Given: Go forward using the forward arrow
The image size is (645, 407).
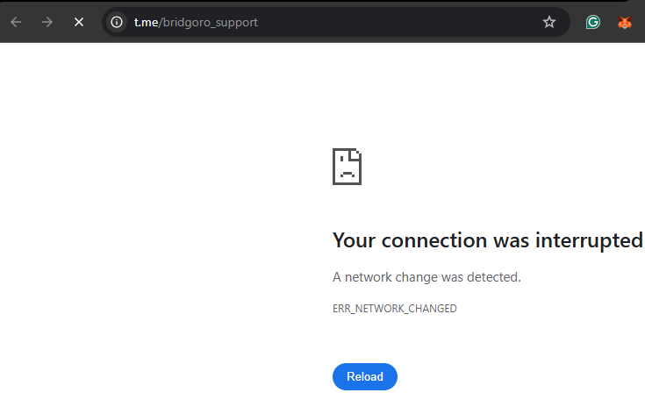Looking at the screenshot, I should point(47,22).
